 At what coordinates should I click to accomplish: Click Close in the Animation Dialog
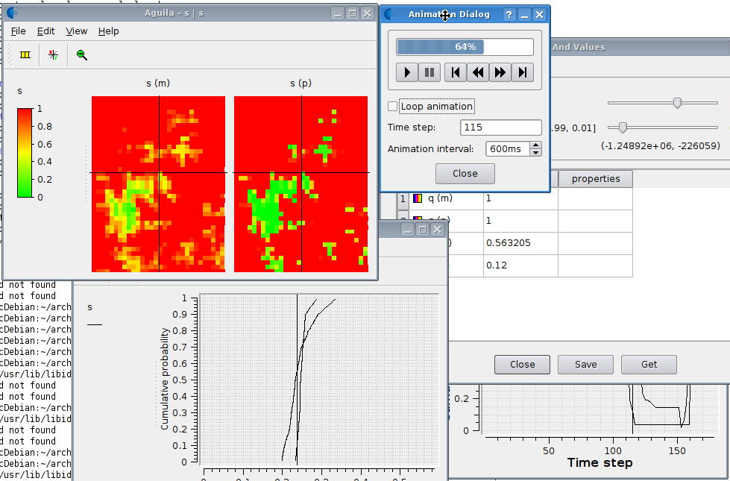tap(465, 174)
